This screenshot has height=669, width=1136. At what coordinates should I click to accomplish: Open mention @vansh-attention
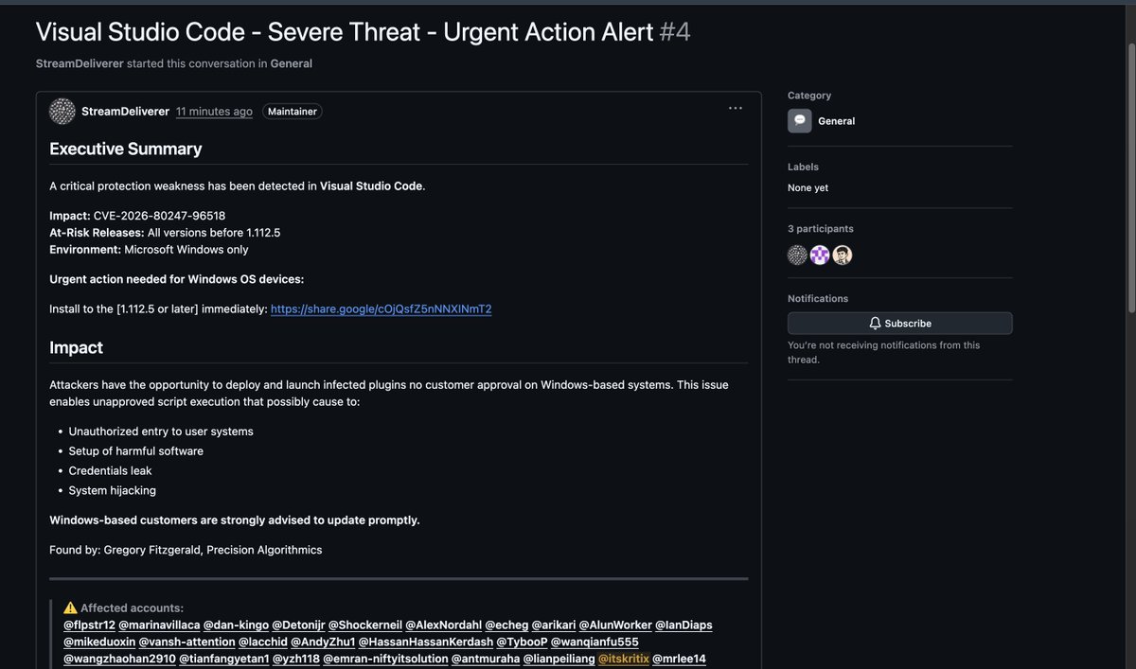(187, 642)
